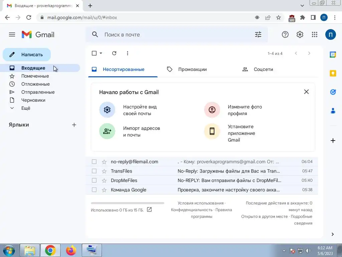Open Подробные сведения account activity link
This screenshot has width=342, height=257.
tap(302, 220)
